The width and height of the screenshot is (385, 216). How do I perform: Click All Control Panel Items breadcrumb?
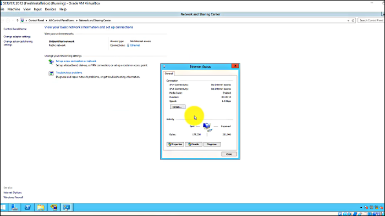tap(62, 20)
